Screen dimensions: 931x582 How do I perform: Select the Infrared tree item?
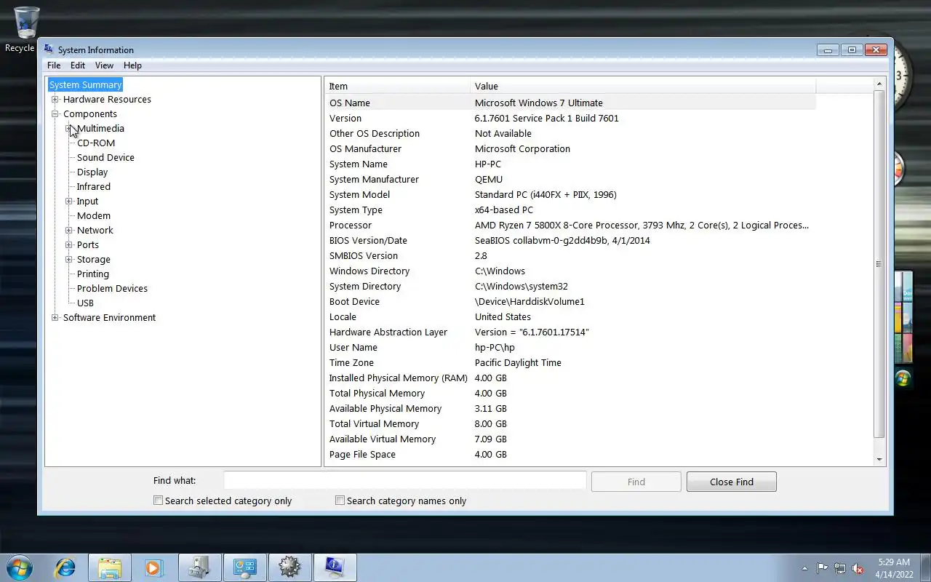[94, 186]
